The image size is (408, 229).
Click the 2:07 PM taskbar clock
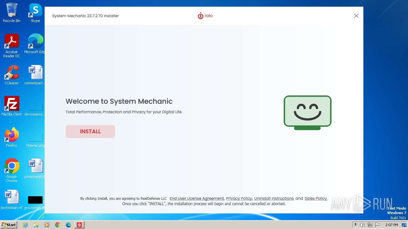point(391,225)
